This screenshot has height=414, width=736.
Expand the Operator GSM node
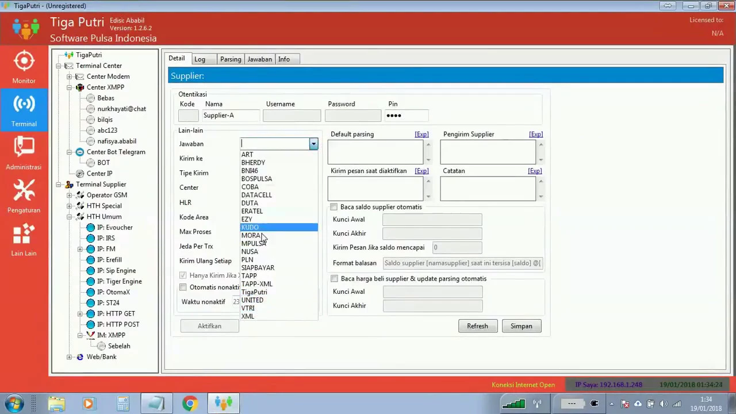pyautogui.click(x=69, y=195)
